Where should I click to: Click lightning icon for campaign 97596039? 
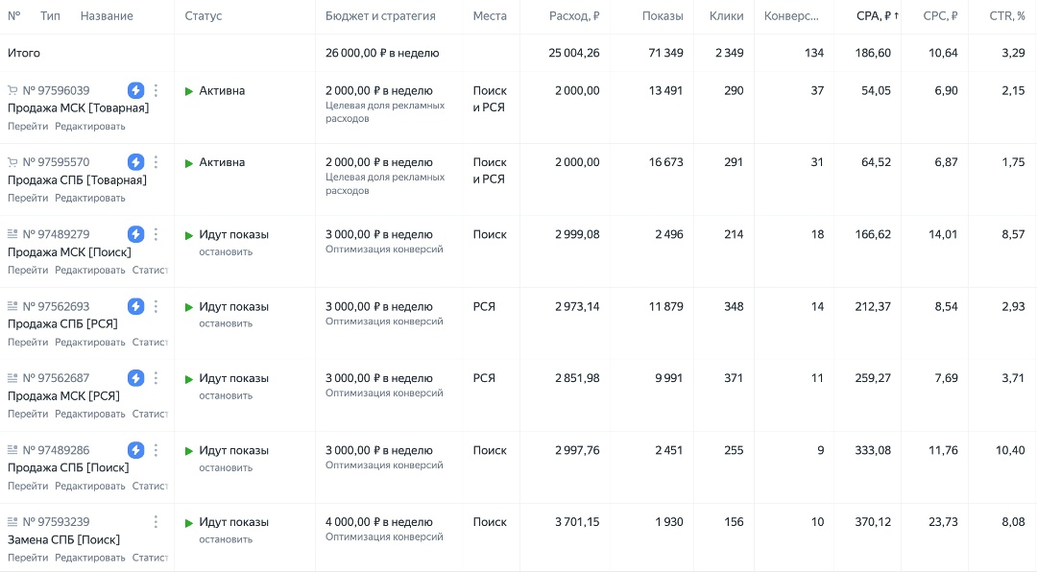136,90
